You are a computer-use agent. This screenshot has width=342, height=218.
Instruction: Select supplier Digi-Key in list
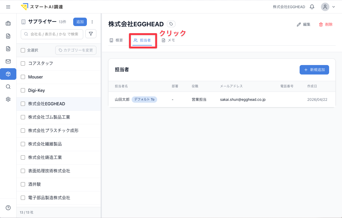(x=37, y=90)
